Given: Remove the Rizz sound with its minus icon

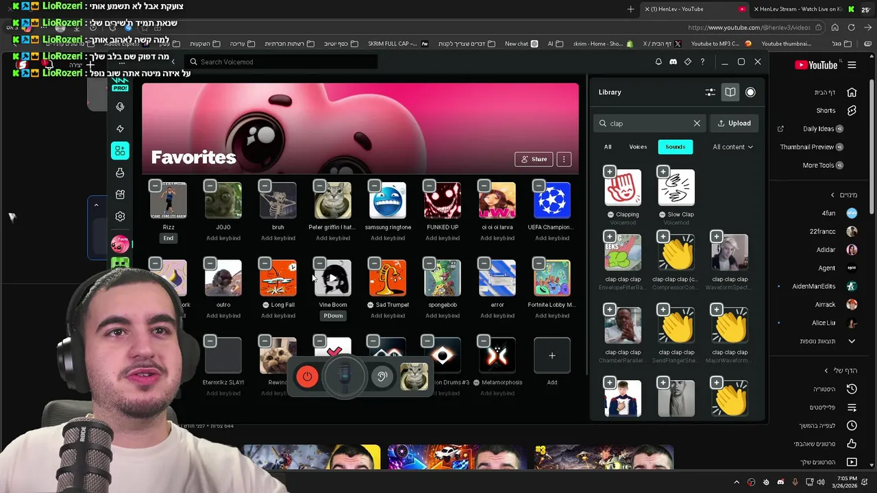Looking at the screenshot, I should (155, 186).
